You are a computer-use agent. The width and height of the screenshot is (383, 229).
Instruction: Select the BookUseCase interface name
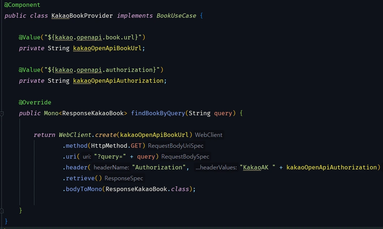click(176, 16)
